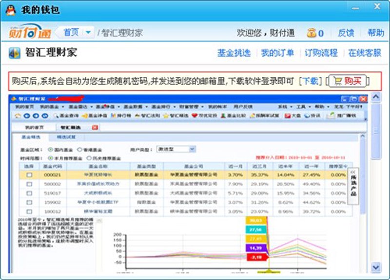Check the box for fund 580002
The image size is (390, 280).
click(29, 184)
